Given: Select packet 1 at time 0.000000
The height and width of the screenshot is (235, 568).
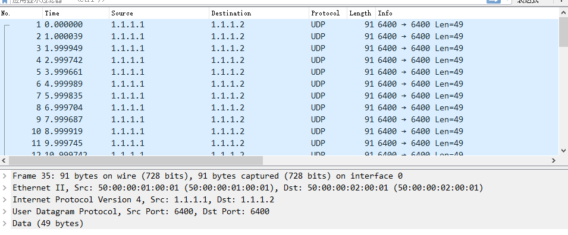Looking at the screenshot, I should tap(280, 24).
